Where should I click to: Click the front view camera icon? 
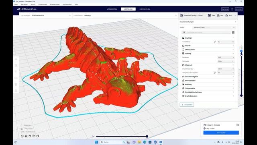[x=26, y=136]
